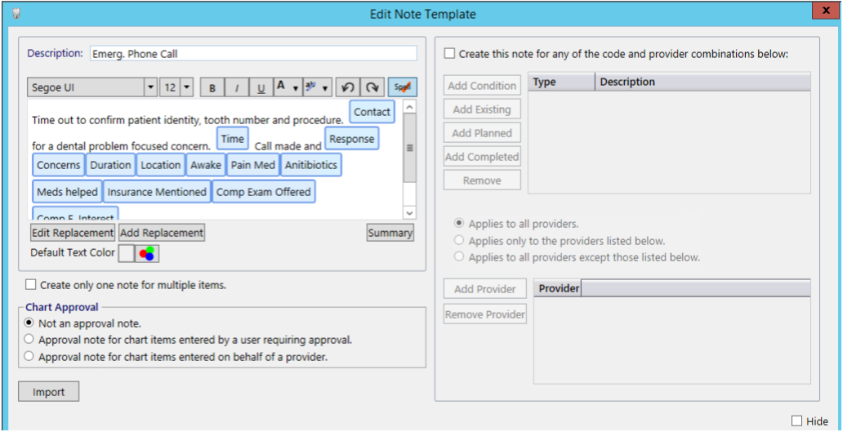Image resolution: width=843 pixels, height=432 pixels.
Task: Select the Meds helped replacement tag
Action: pyautogui.click(x=67, y=192)
